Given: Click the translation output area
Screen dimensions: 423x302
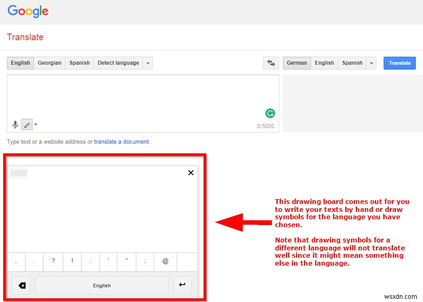Looking at the screenshot, I should [x=353, y=103].
